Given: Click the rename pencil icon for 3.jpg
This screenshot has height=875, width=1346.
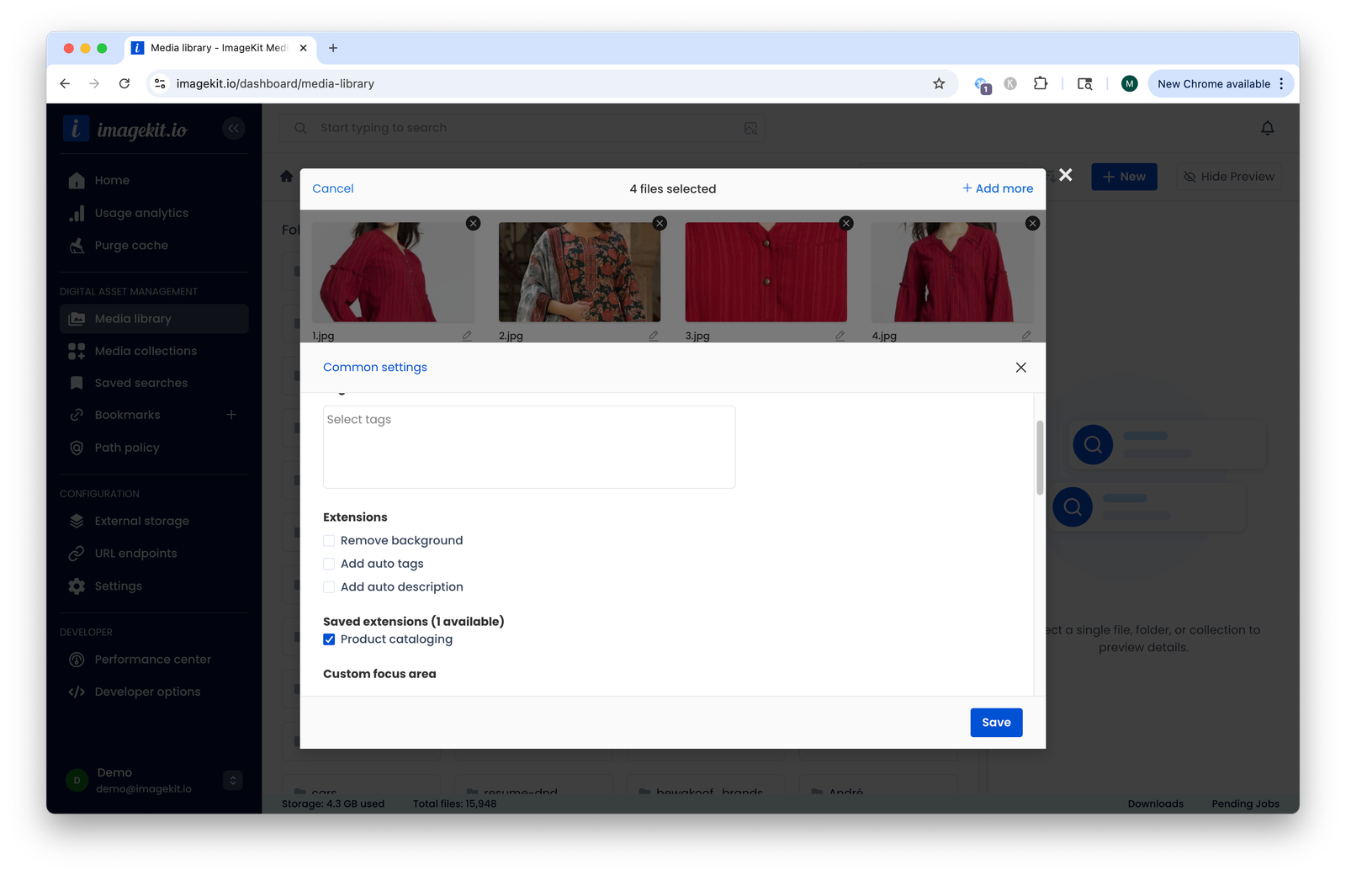Looking at the screenshot, I should click(840, 336).
